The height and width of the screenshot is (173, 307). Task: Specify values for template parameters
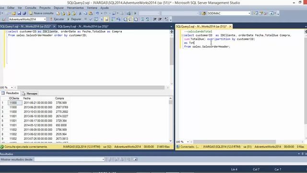(166, 19)
